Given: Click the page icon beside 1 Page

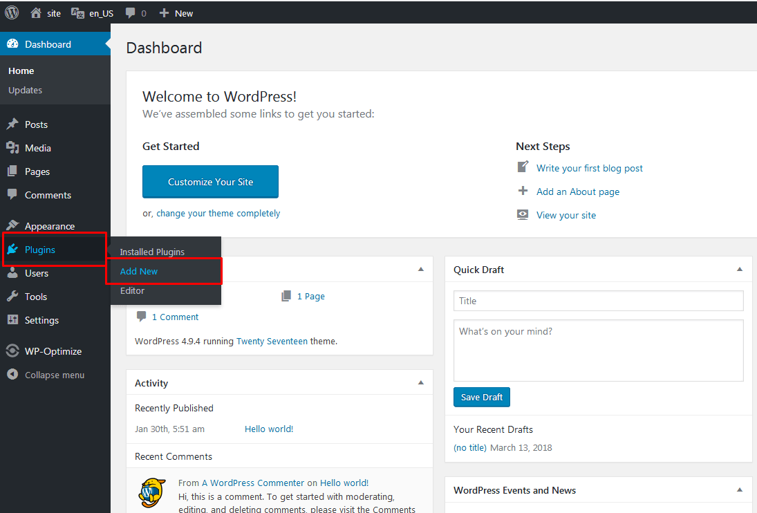Looking at the screenshot, I should click(x=286, y=296).
